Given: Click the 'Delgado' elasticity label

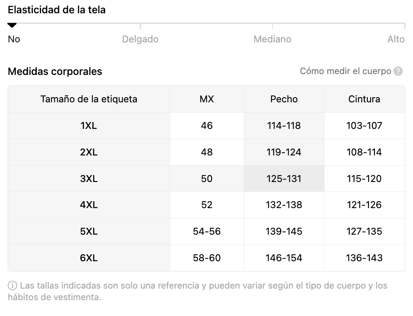Looking at the screenshot, I should point(140,39).
